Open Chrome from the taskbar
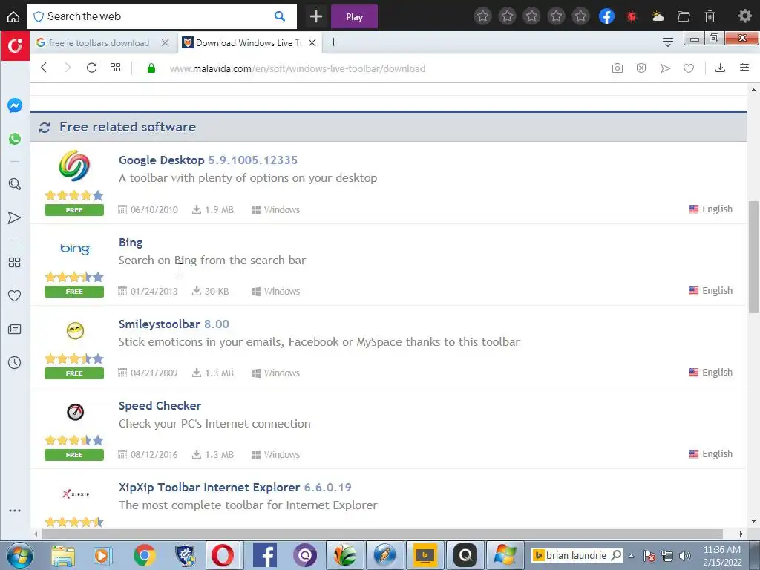This screenshot has height=570, width=760. [x=145, y=555]
